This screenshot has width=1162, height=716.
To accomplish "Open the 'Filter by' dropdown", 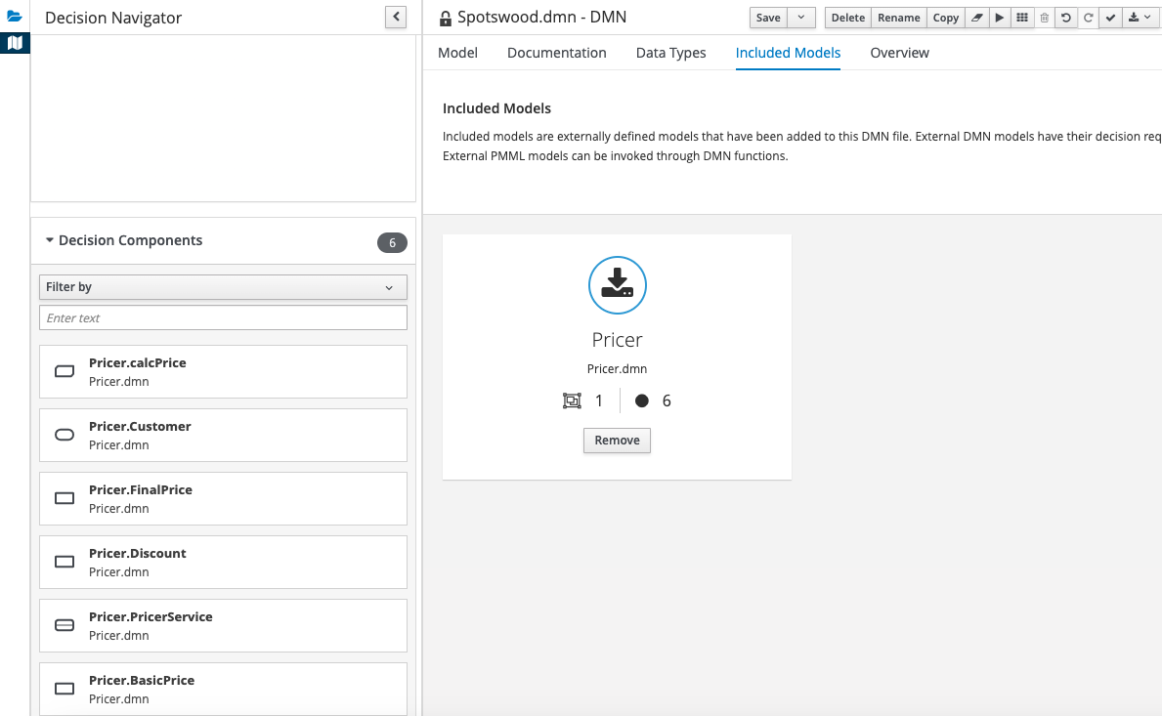I will coord(223,287).
